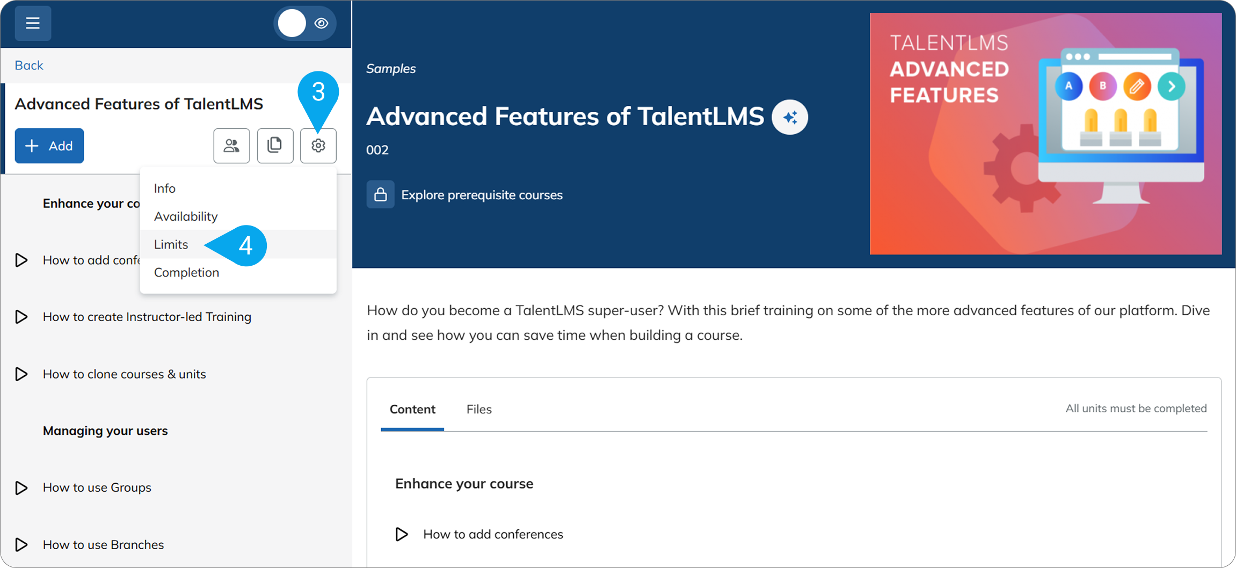
Task: Click play icon beside How to use Branches
Action: pyautogui.click(x=21, y=544)
